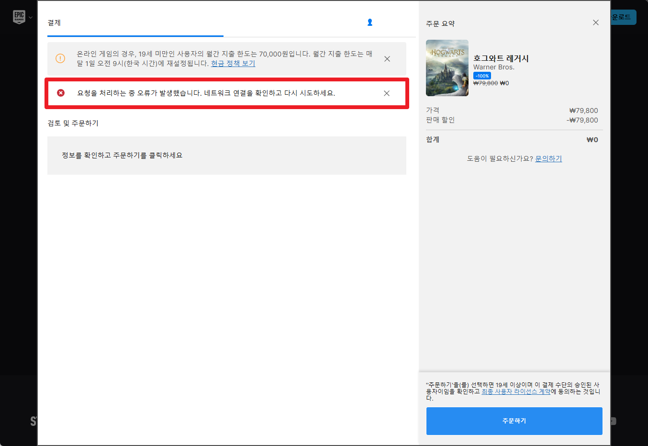Click the Hogwarts Legacy cover thumbnail
This screenshot has width=648, height=446.
[447, 68]
